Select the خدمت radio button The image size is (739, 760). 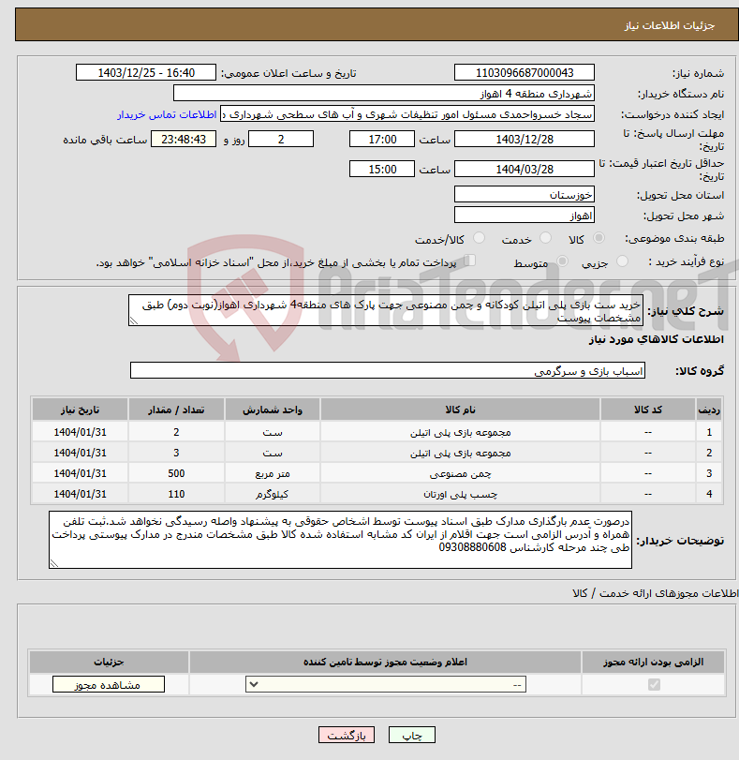[x=546, y=237]
